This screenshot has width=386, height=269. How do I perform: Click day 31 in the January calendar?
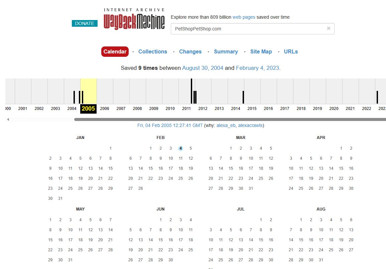[x=60, y=198]
